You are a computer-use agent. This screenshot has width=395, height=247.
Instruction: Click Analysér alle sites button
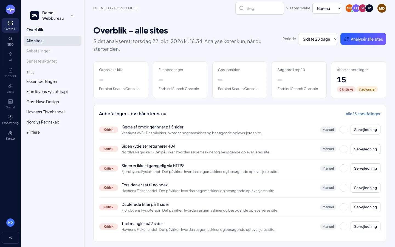click(363, 39)
